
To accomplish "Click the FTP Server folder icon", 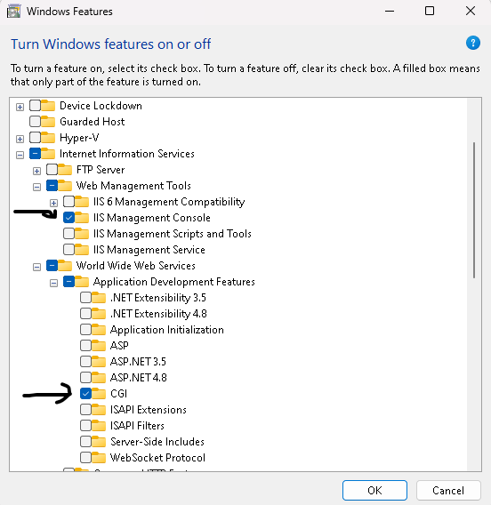I will (65, 170).
